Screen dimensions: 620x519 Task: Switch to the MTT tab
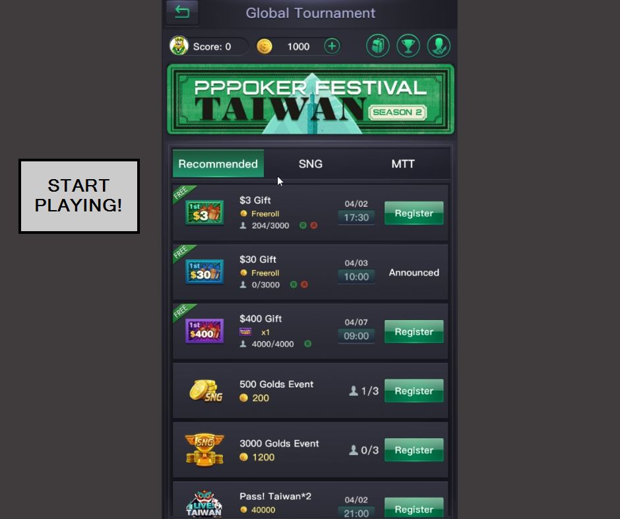coord(403,164)
